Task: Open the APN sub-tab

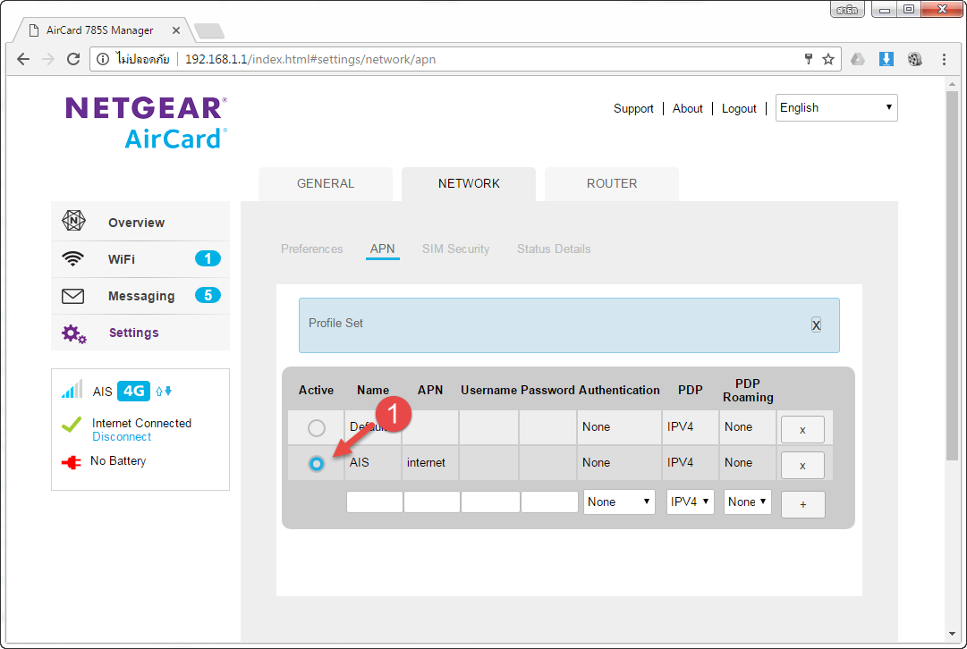Action: (382, 249)
